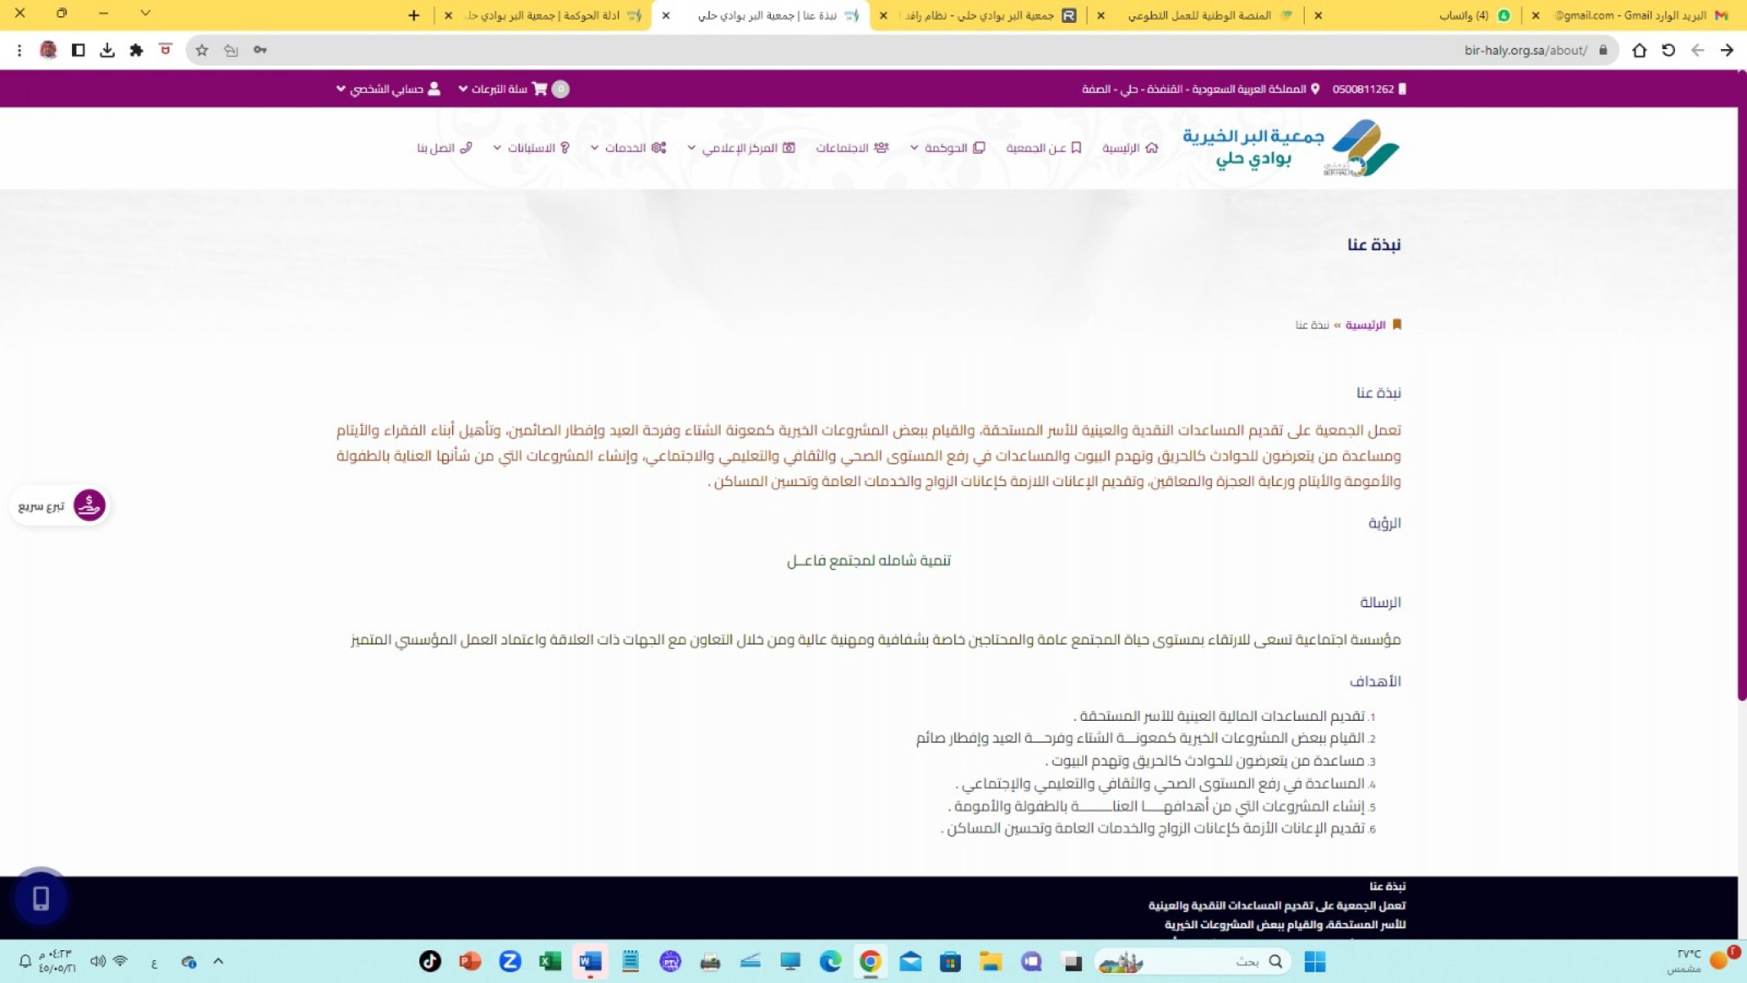Open File Explorer from taskbar
Screen dimensions: 1747x983
pos(990,962)
